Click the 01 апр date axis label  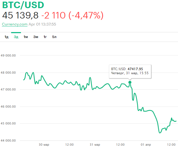[146, 145]
